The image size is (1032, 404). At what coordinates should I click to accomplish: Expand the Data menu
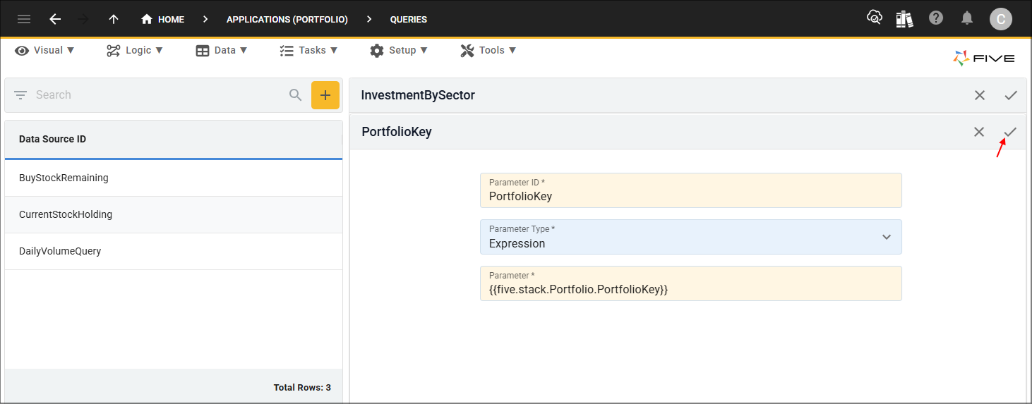pyautogui.click(x=222, y=50)
